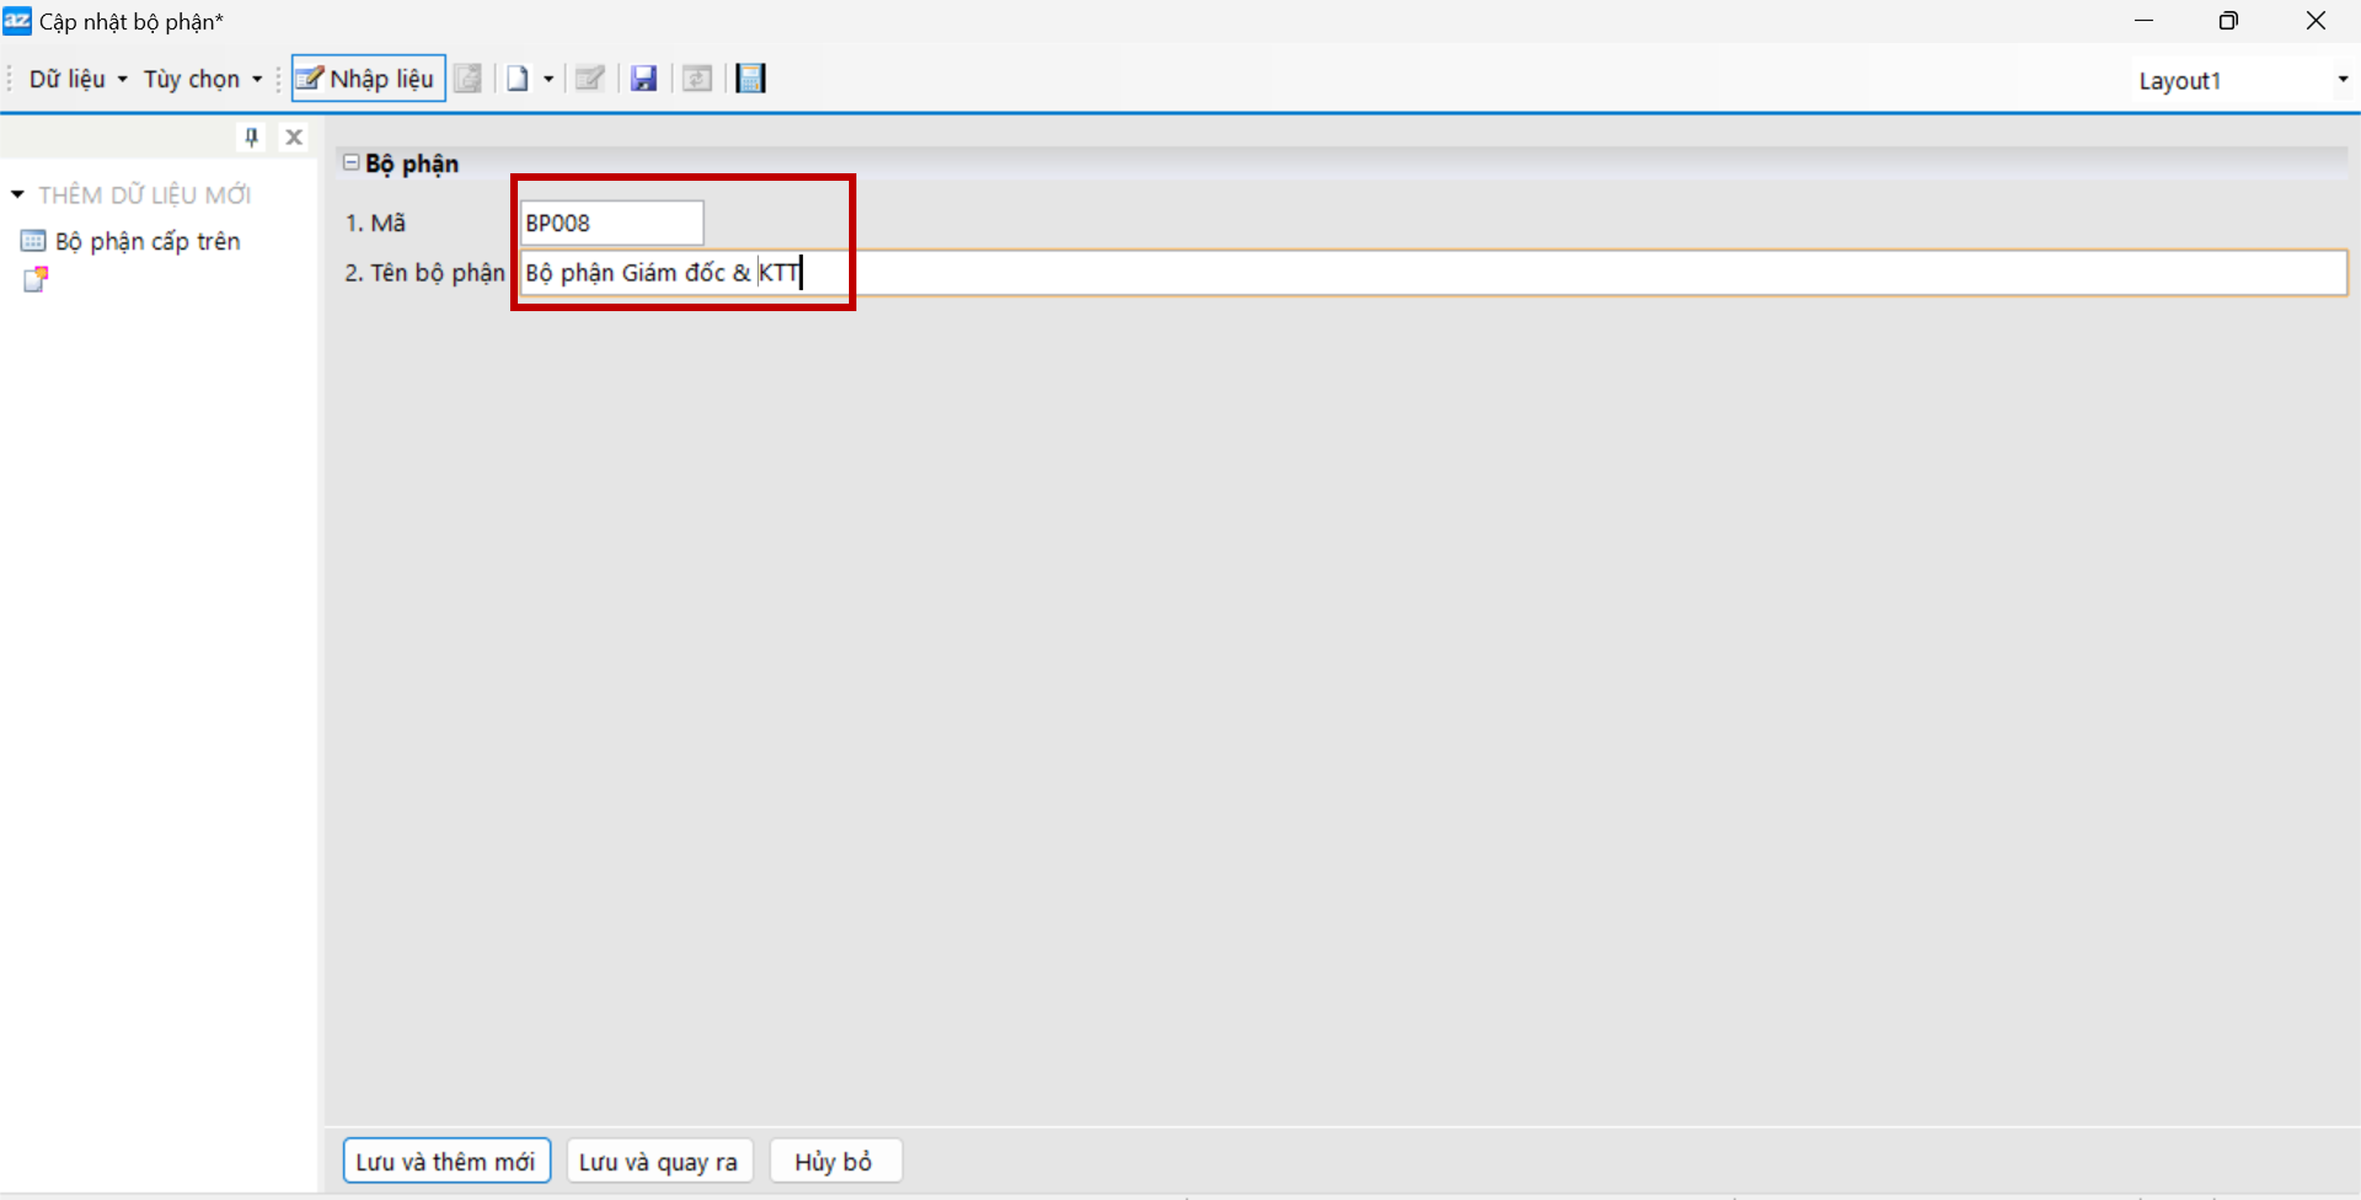Open dropdown arrow next to new document icon
The width and height of the screenshot is (2361, 1200).
click(548, 79)
